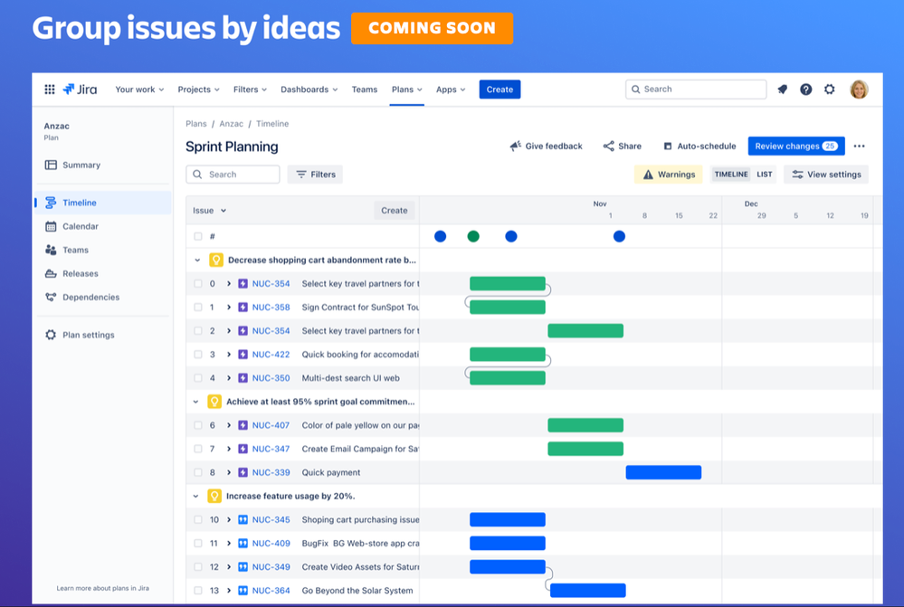Expand the NUC-409 row chevron
This screenshot has height=607, width=904.
[229, 544]
